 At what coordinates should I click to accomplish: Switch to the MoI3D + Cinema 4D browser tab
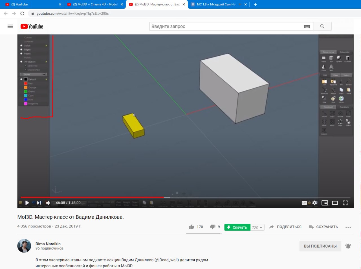click(95, 4)
